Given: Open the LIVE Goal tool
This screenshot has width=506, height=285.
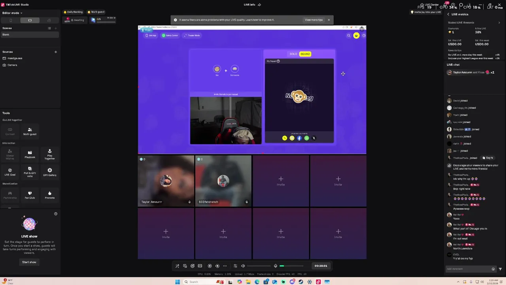Looking at the screenshot, I should (x=10, y=172).
